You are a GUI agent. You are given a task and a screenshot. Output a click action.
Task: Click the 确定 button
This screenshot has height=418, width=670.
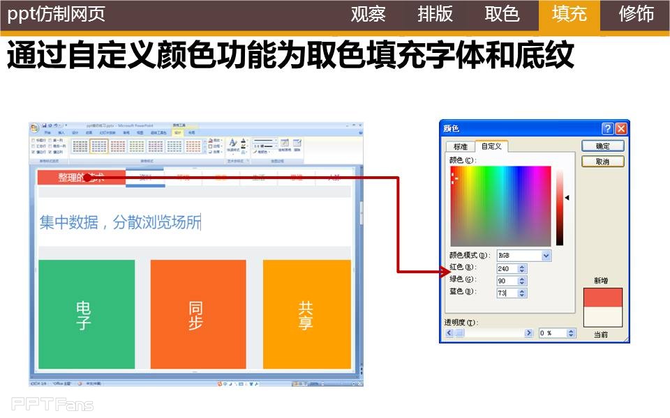click(602, 146)
